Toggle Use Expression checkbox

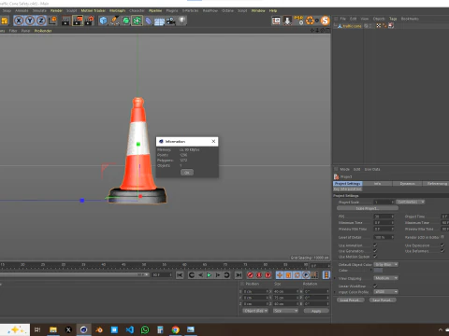click(x=442, y=245)
